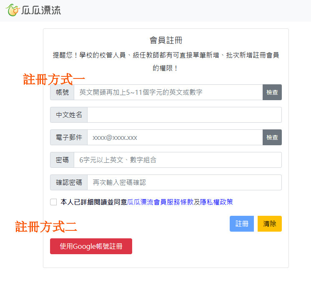Viewport: 311px width, 288px height.
Task: Click the 確認密碼 field label
Action: 69,182
